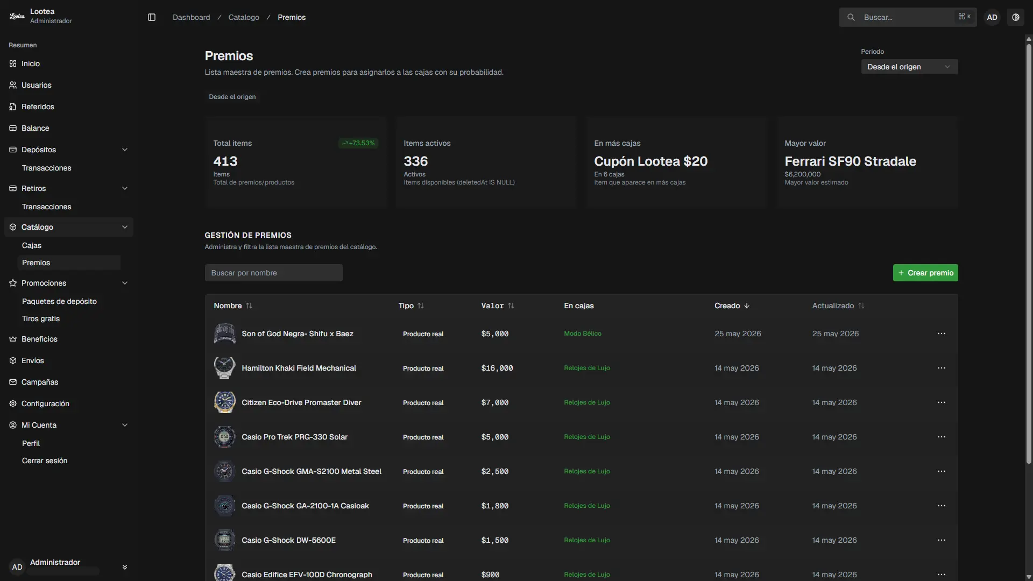The image size is (1033, 581).
Task: Click the page vertical scrollbar
Action: 1029,253
